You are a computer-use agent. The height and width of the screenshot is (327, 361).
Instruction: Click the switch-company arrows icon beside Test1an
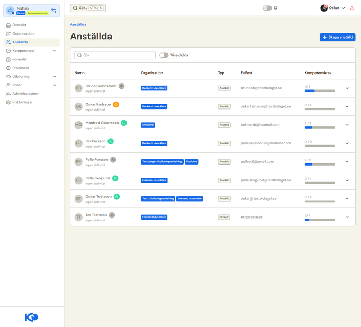click(53, 11)
